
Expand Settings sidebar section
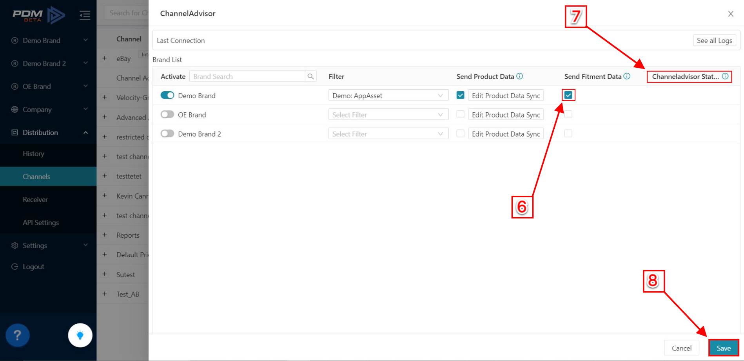(48, 245)
